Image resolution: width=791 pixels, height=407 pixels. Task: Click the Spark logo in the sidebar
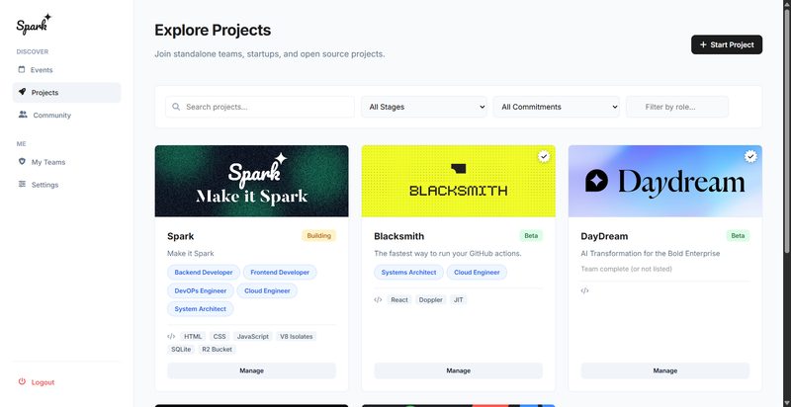click(34, 24)
